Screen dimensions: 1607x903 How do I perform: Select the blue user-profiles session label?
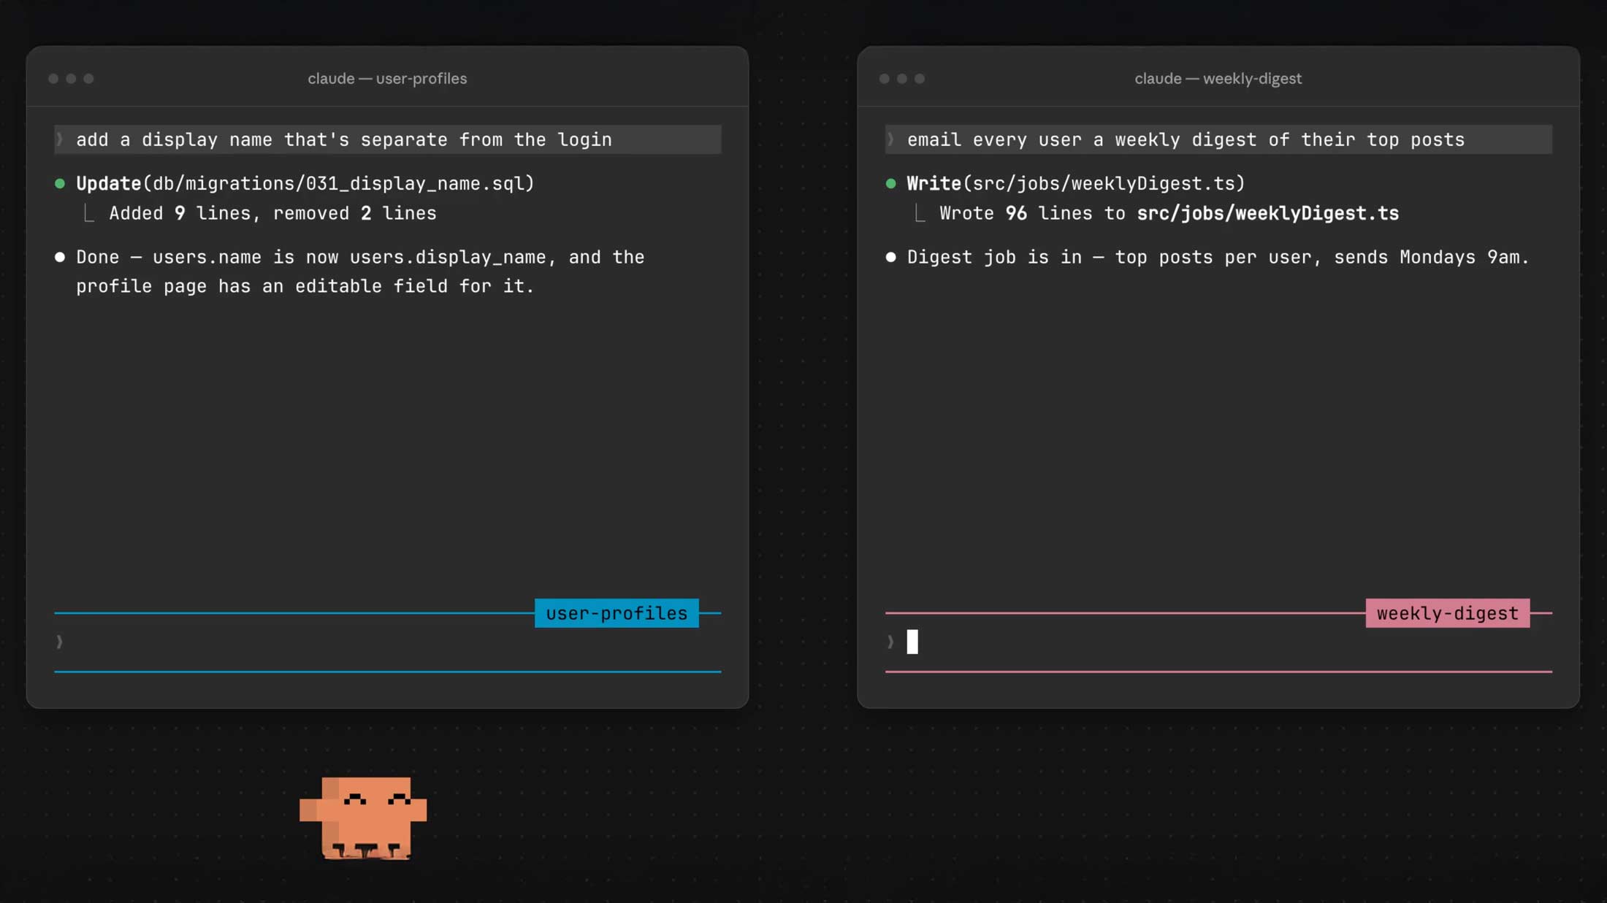point(617,613)
